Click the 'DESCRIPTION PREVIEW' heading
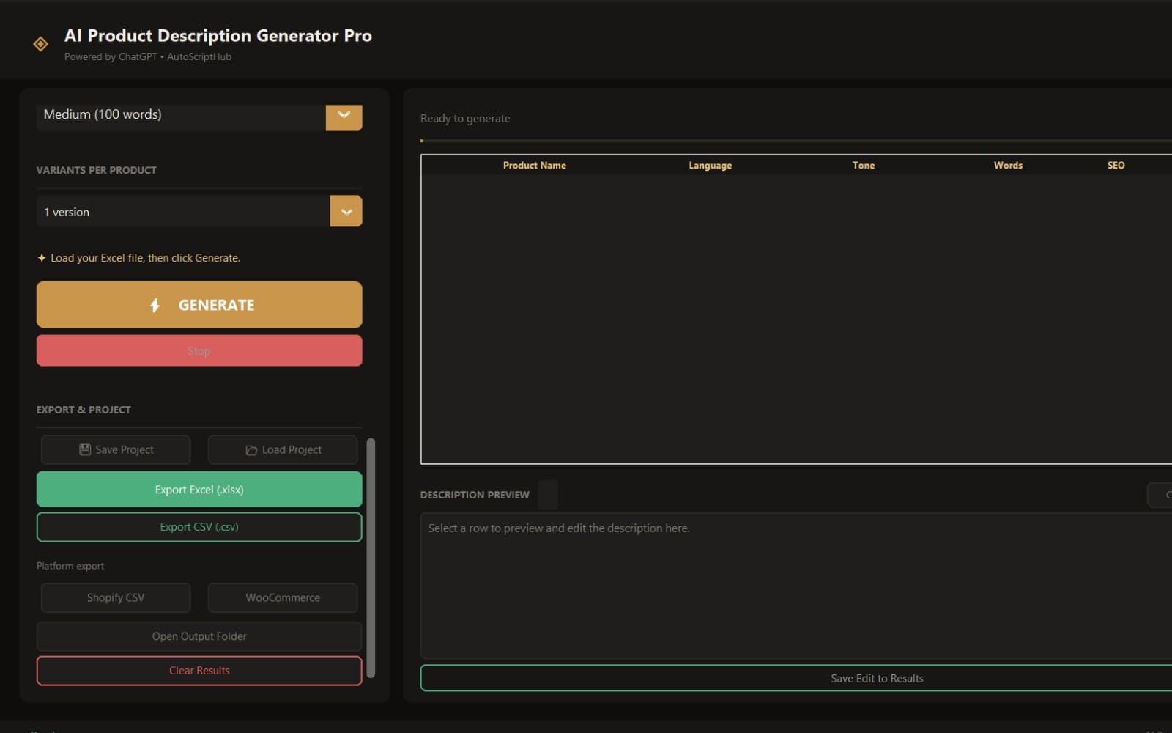This screenshot has height=733, width=1172. (x=475, y=495)
